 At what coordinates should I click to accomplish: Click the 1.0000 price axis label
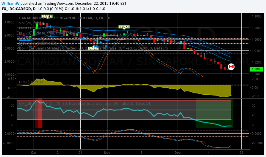[x=256, y=74]
